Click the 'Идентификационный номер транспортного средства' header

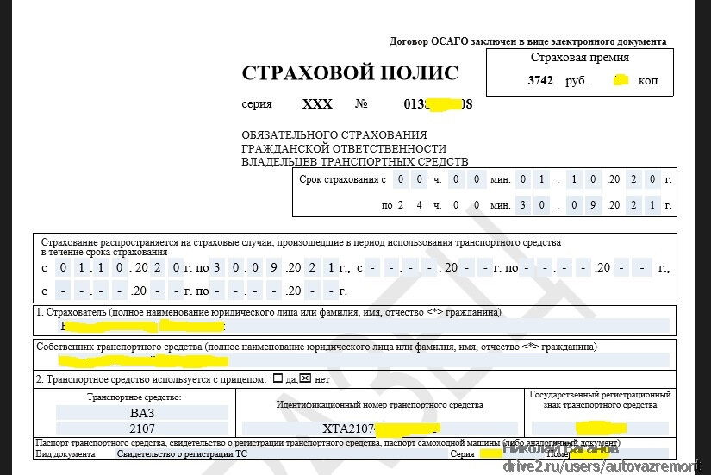click(380, 404)
